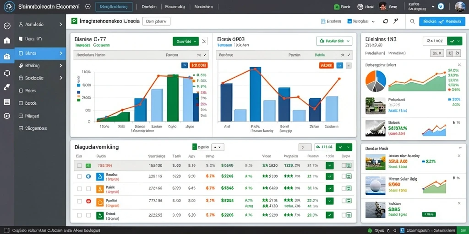Open the search magnifier in top toolbar
This screenshot has width=469, height=234.
(412, 21)
